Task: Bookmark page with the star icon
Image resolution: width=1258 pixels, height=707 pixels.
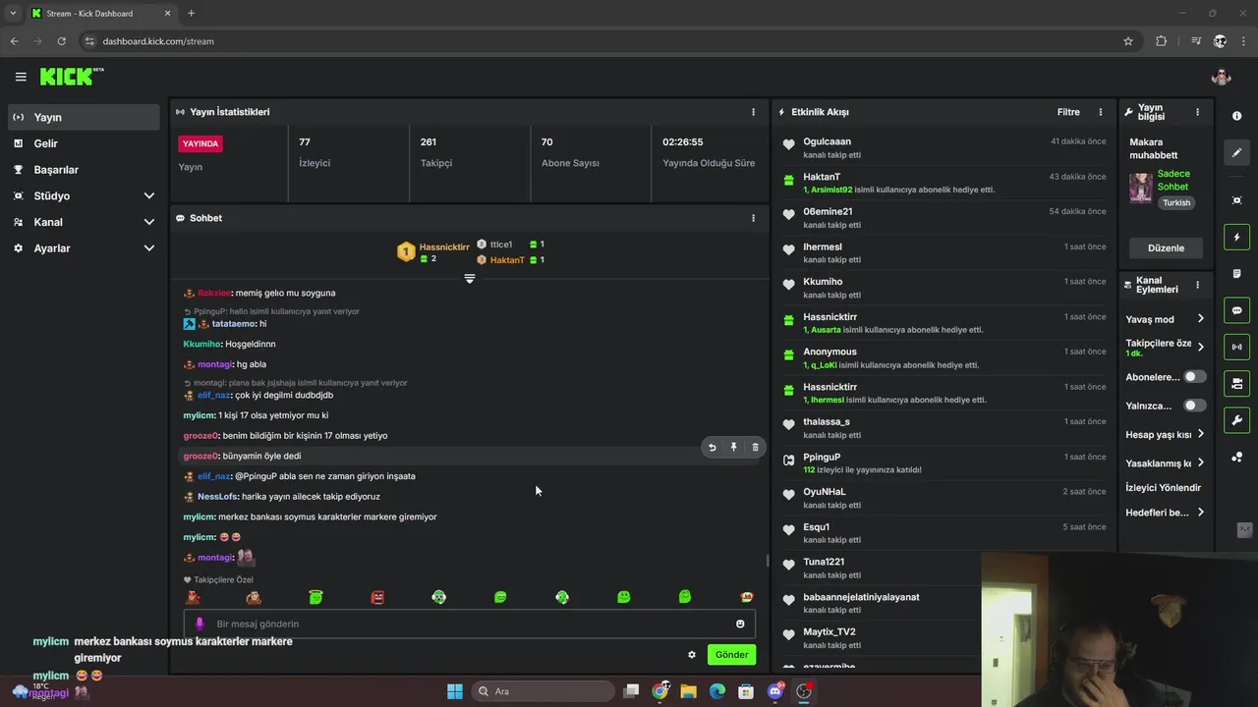Action: [1128, 41]
